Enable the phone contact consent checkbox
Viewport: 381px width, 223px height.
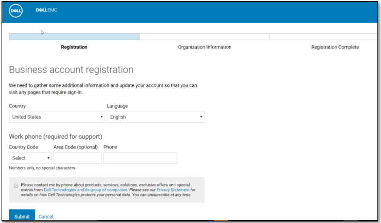pyautogui.click(x=16, y=185)
